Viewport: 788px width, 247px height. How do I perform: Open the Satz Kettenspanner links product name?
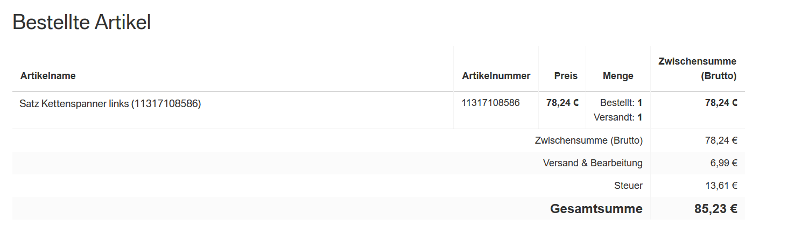(x=110, y=104)
